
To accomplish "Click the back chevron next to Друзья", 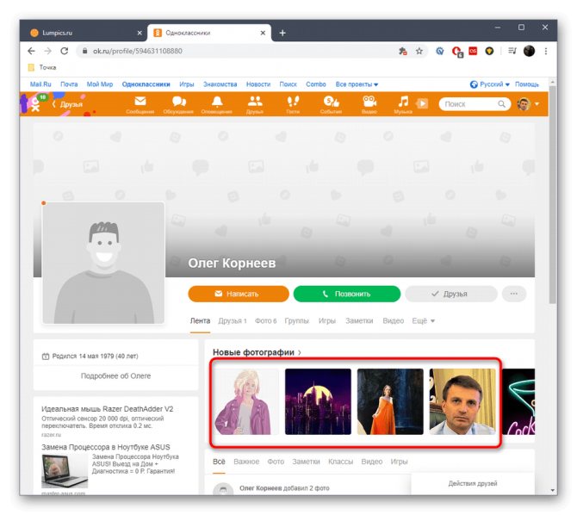I will coord(53,104).
